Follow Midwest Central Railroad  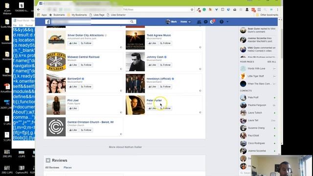(x=86, y=65)
